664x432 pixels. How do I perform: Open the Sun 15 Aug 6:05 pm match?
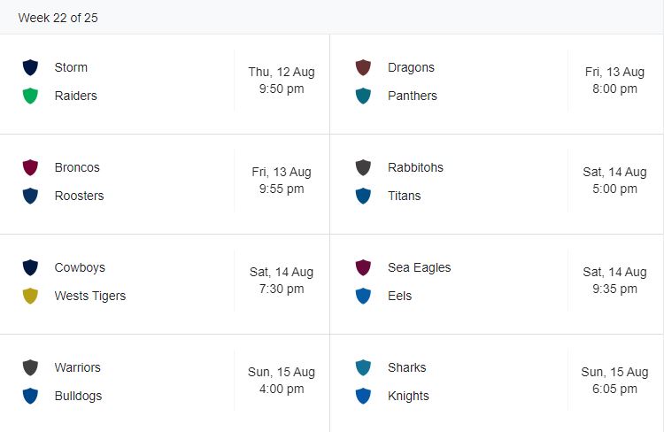pos(614,381)
